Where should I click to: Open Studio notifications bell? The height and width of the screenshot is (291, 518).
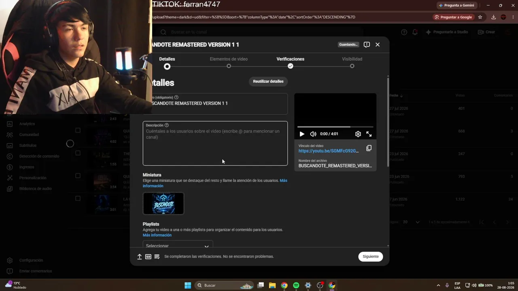coord(415,32)
